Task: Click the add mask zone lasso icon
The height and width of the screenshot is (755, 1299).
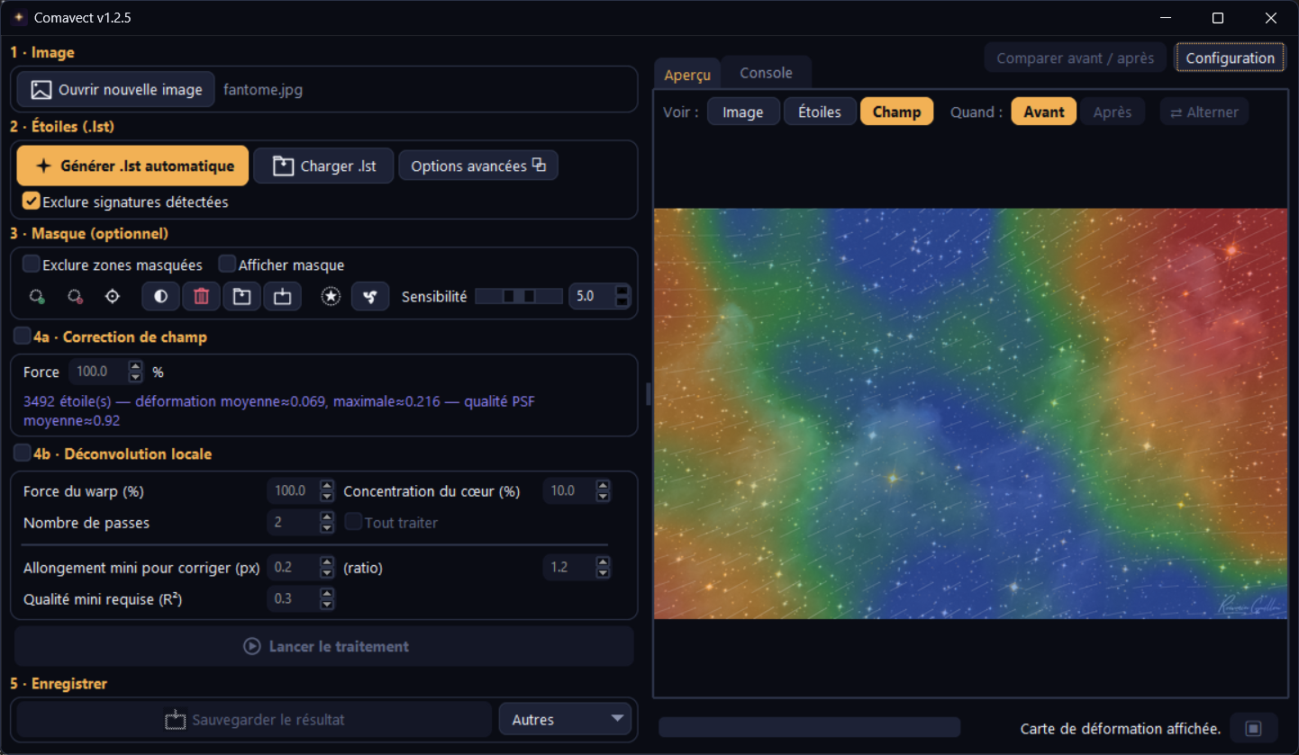Action: [36, 296]
